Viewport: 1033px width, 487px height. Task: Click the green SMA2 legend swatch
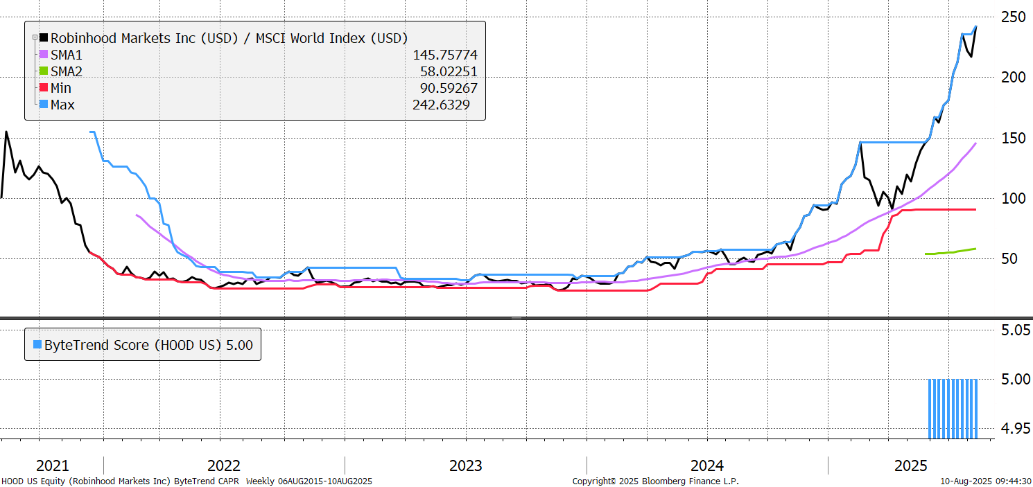coord(44,71)
